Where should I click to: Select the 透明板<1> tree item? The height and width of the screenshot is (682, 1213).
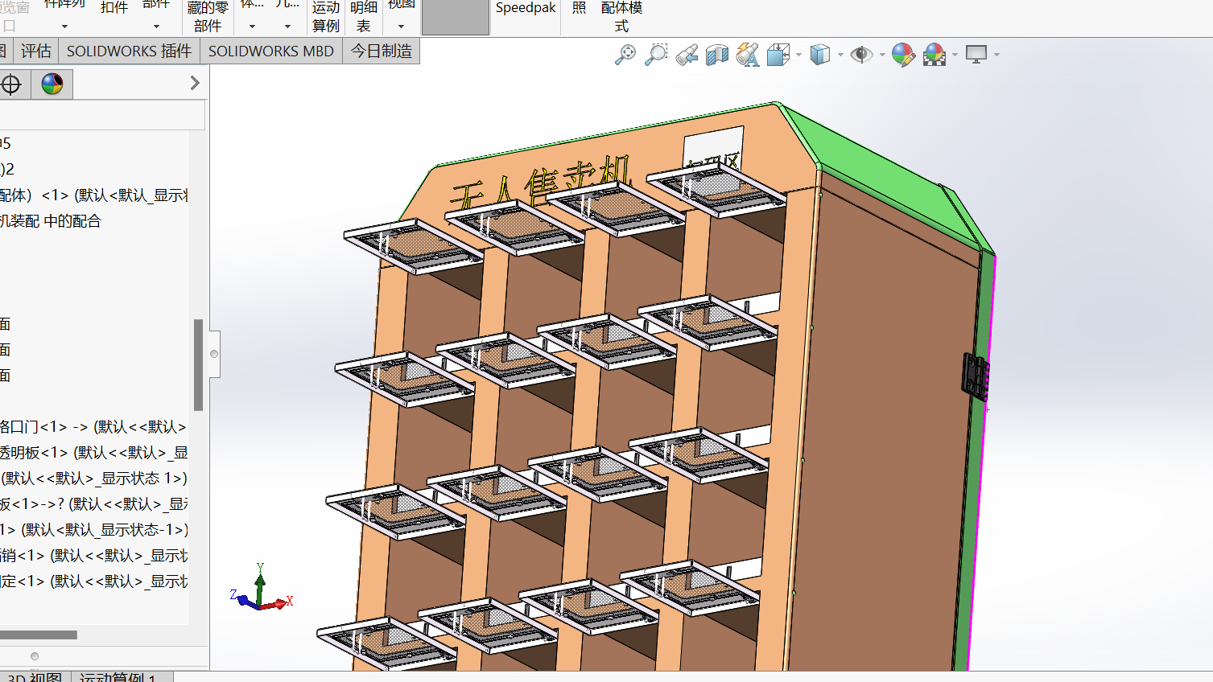click(x=93, y=453)
